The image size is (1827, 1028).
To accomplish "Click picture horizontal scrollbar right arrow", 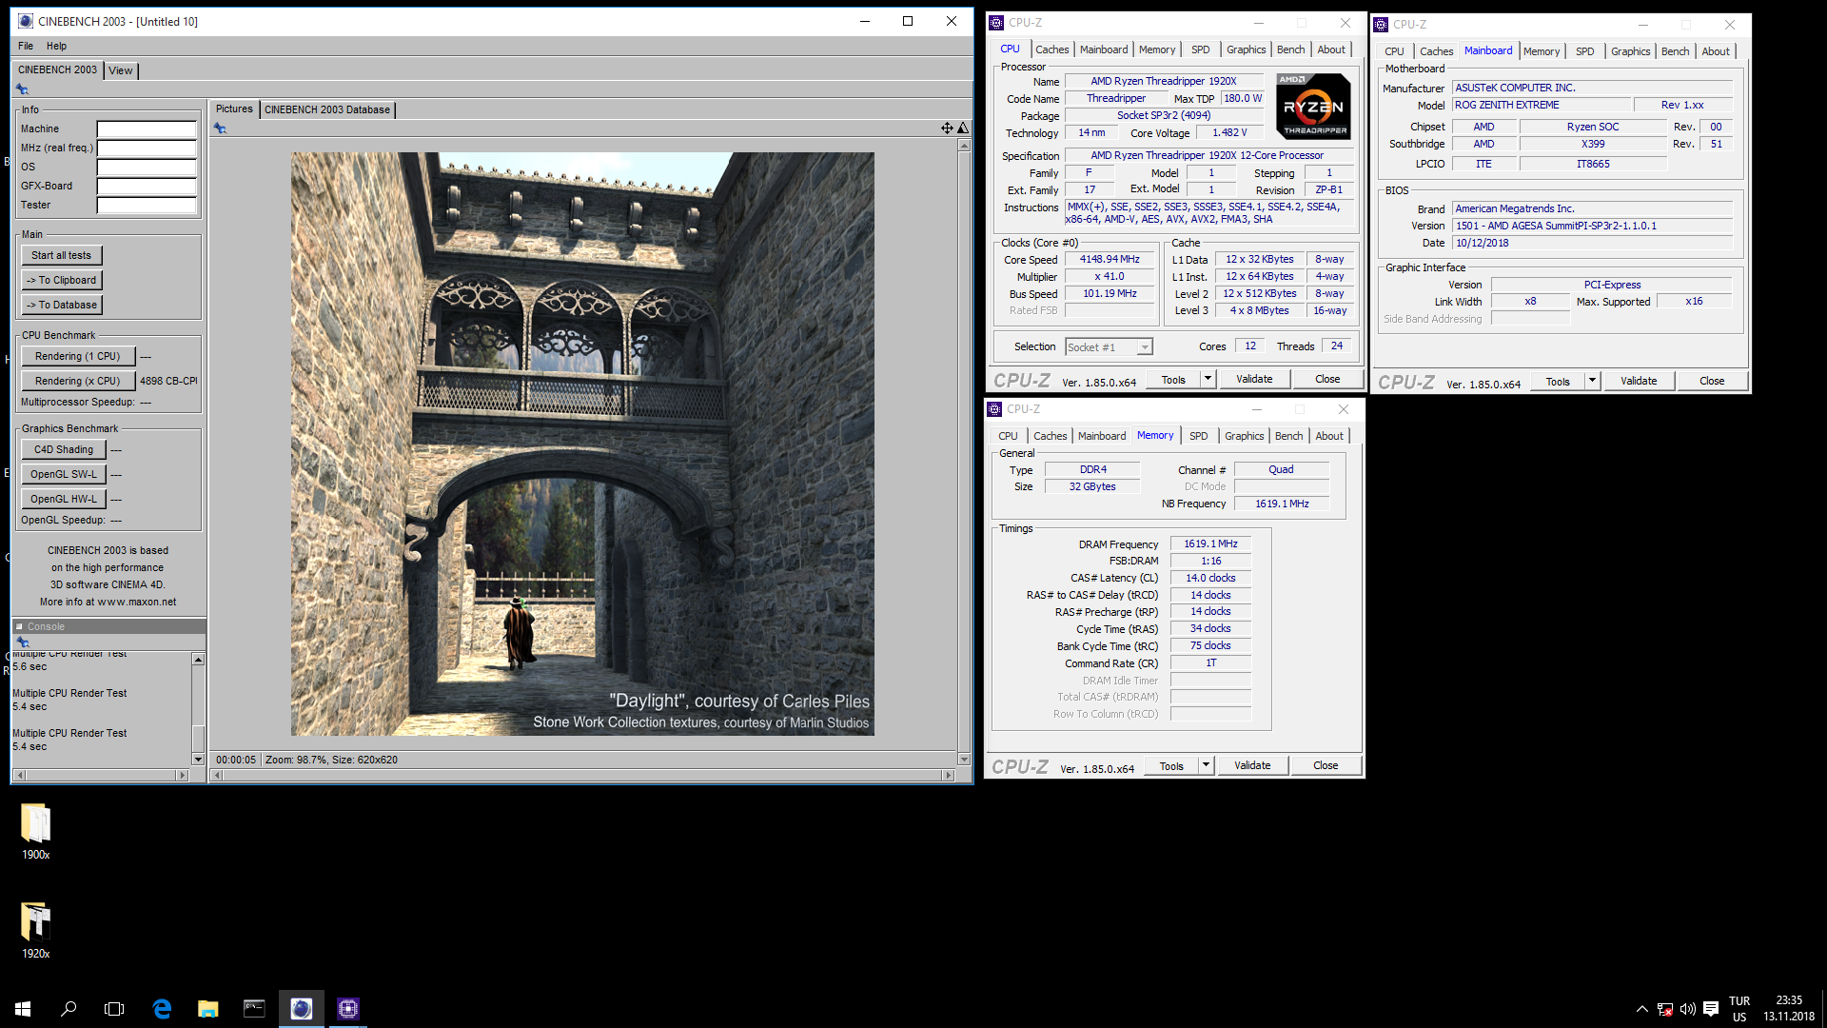I will (948, 775).
